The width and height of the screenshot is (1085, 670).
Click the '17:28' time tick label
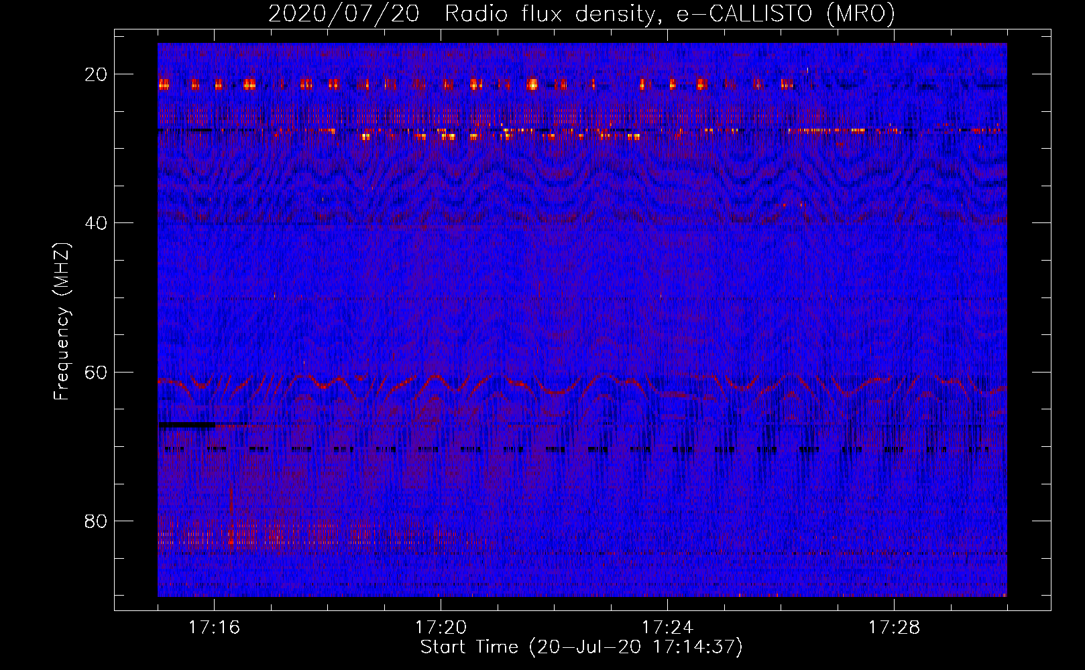(894, 627)
